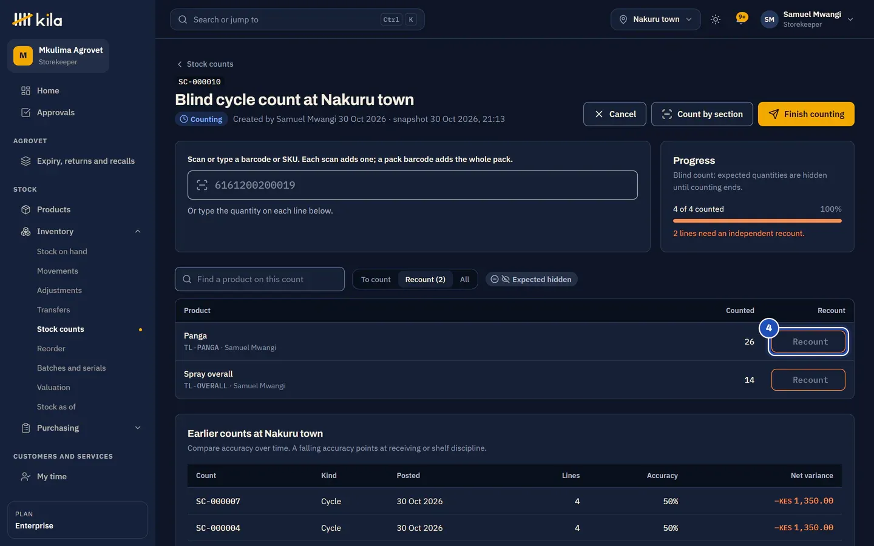Collapse the Inventory section chevron
Viewport: 874px width, 546px height.
138,231
